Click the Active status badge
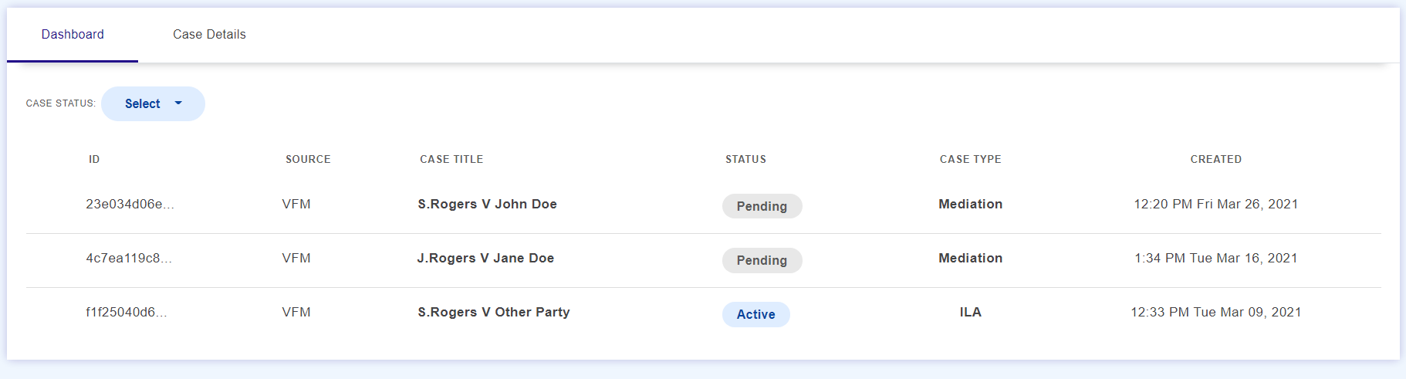1406x379 pixels. click(x=755, y=314)
